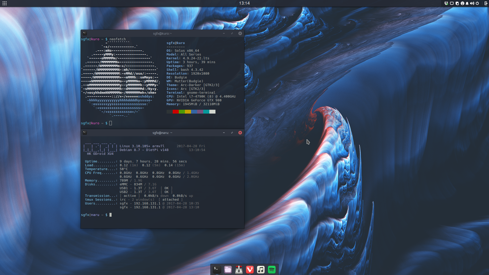
Task: Click the red swatch in neofetch palette
Action: pos(175,112)
